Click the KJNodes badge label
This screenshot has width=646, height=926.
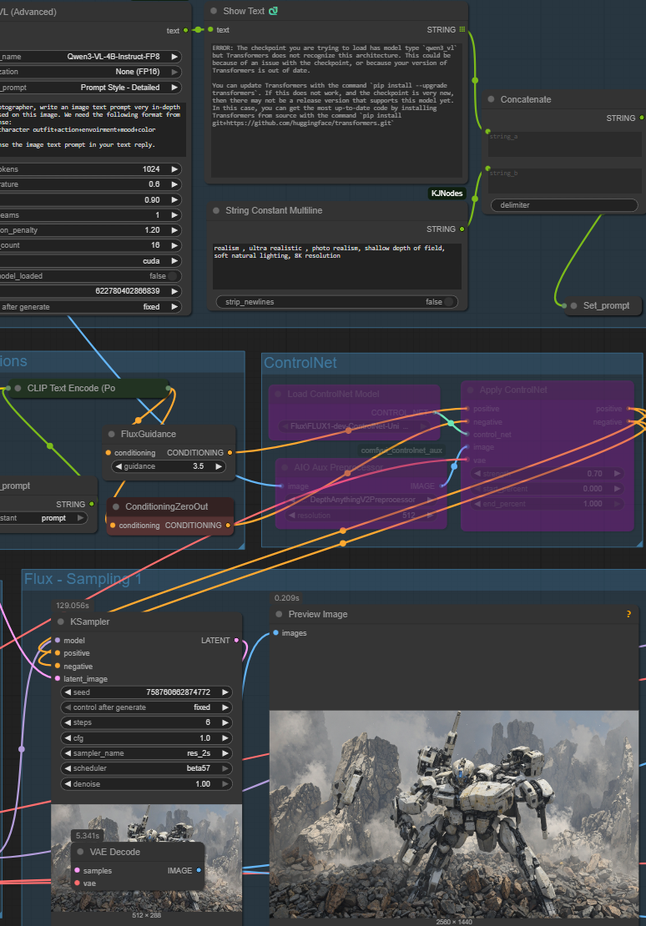[x=447, y=193]
